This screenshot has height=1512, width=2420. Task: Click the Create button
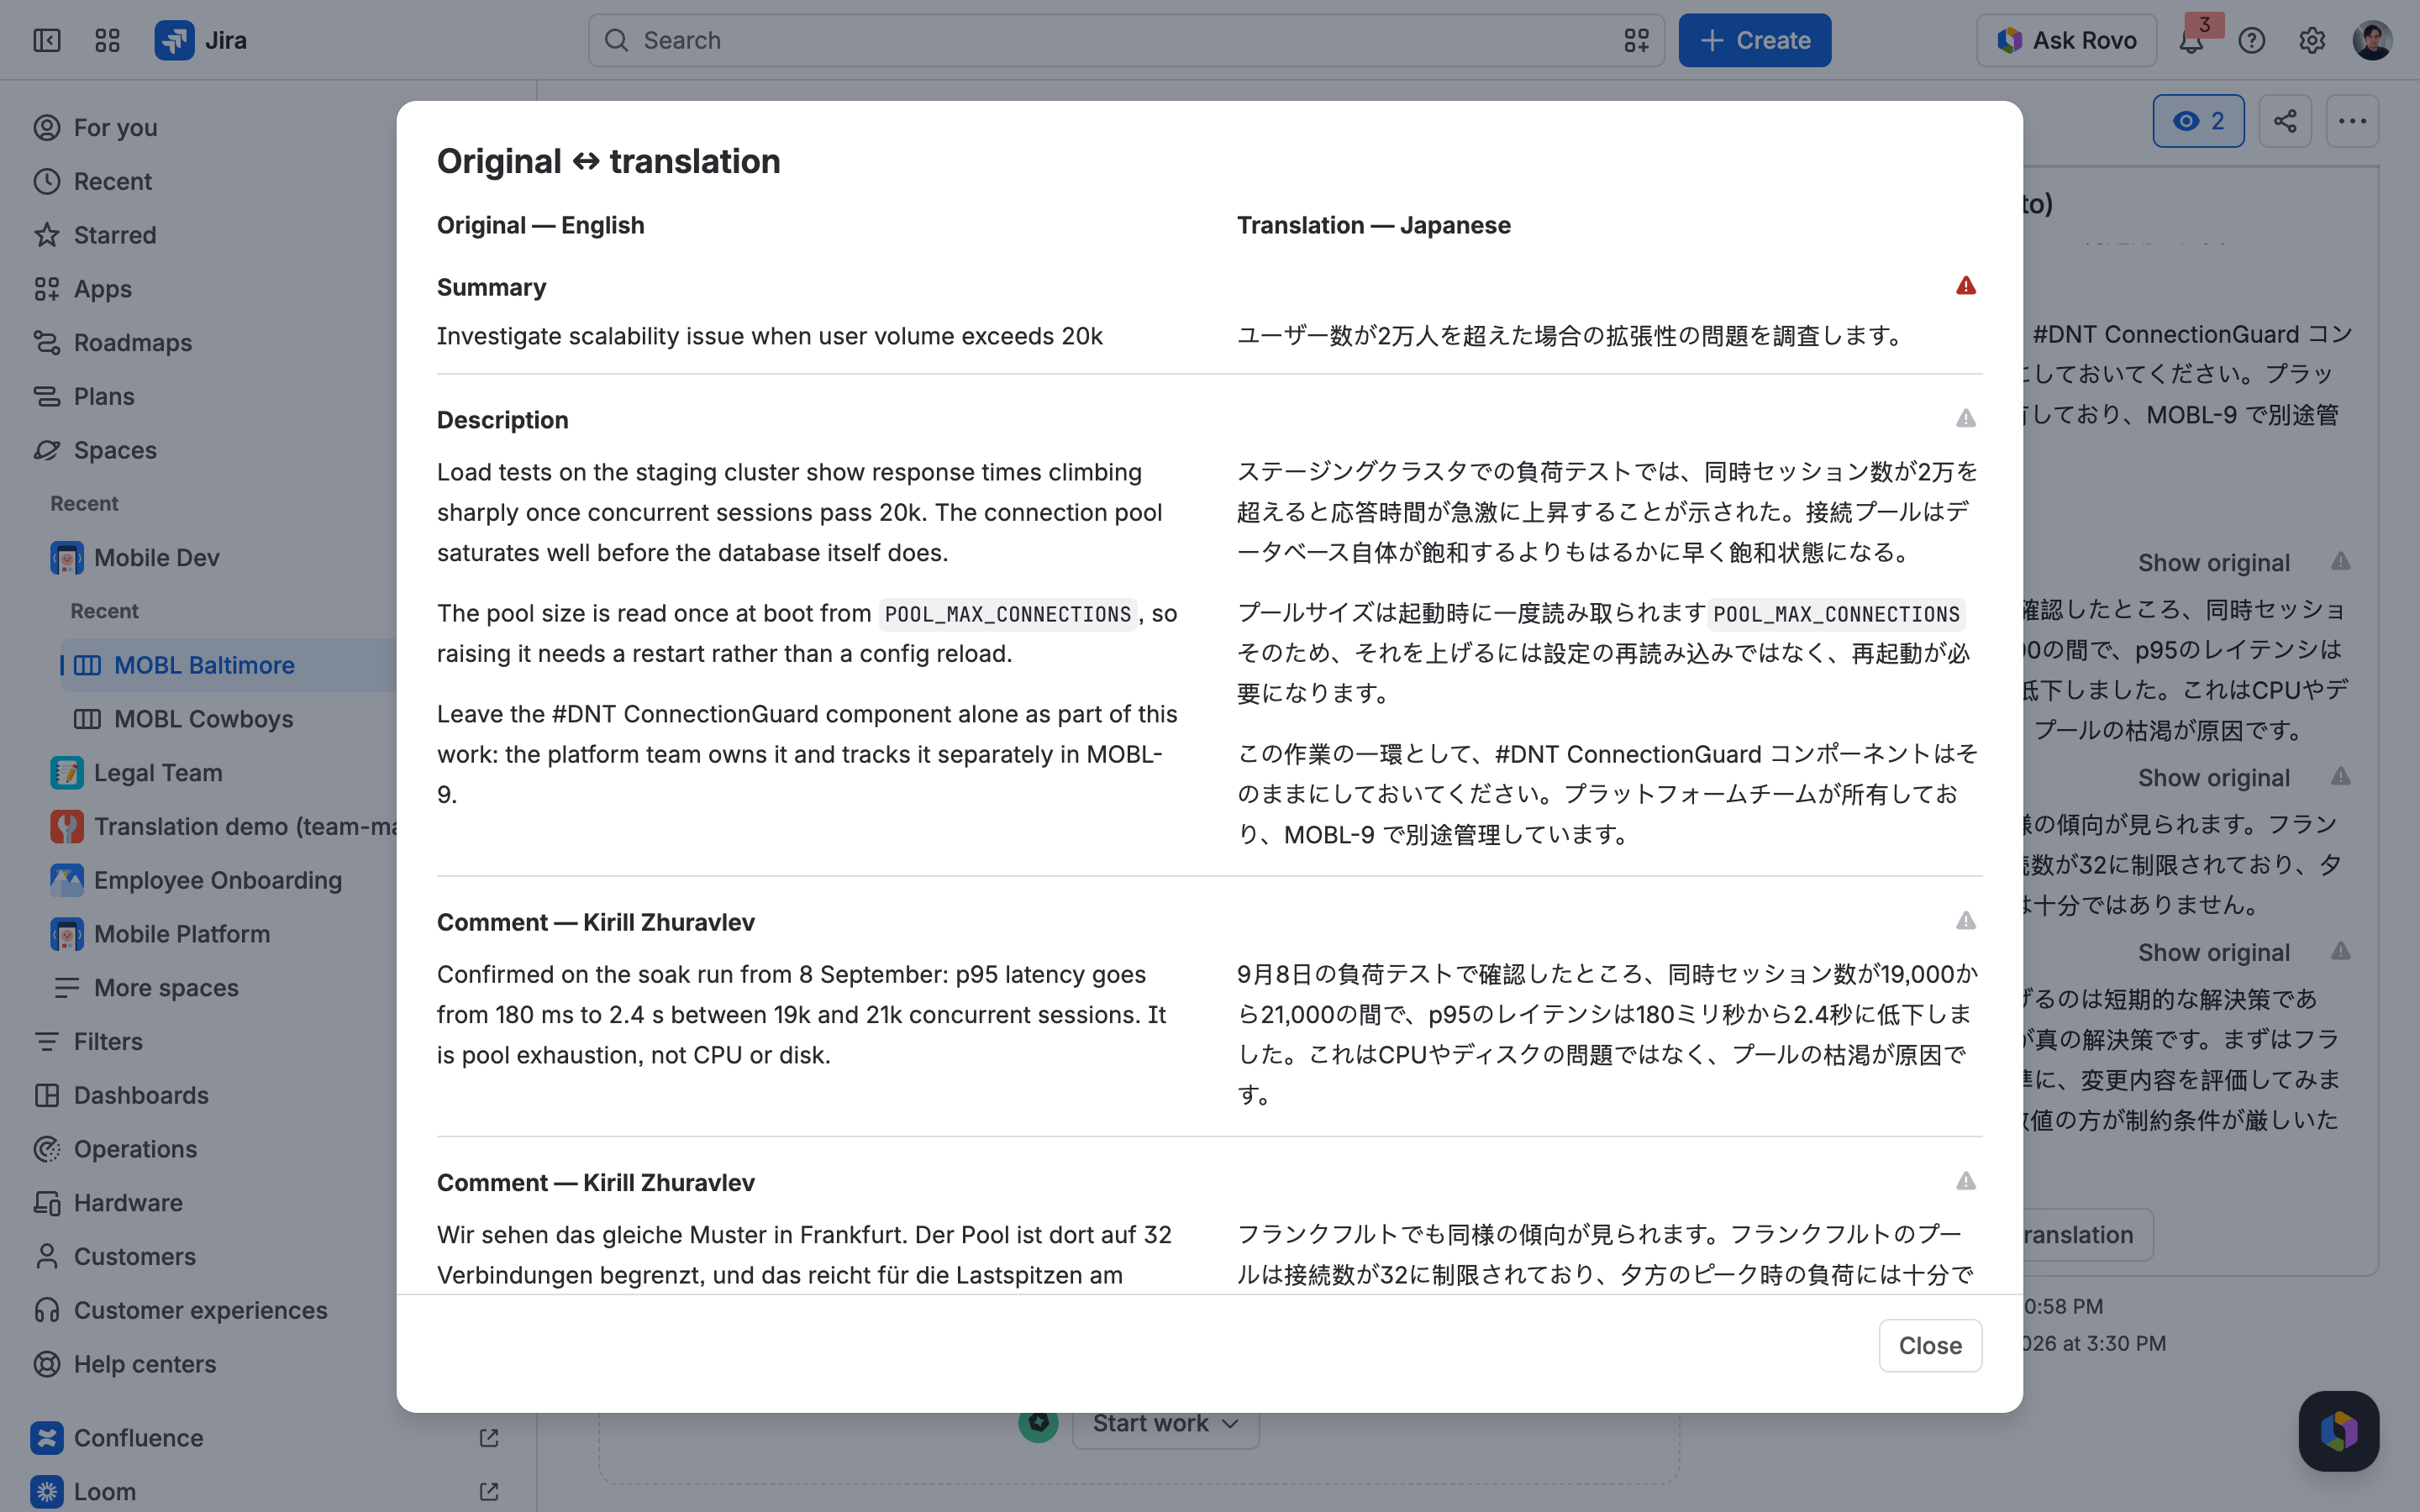[x=1754, y=40]
